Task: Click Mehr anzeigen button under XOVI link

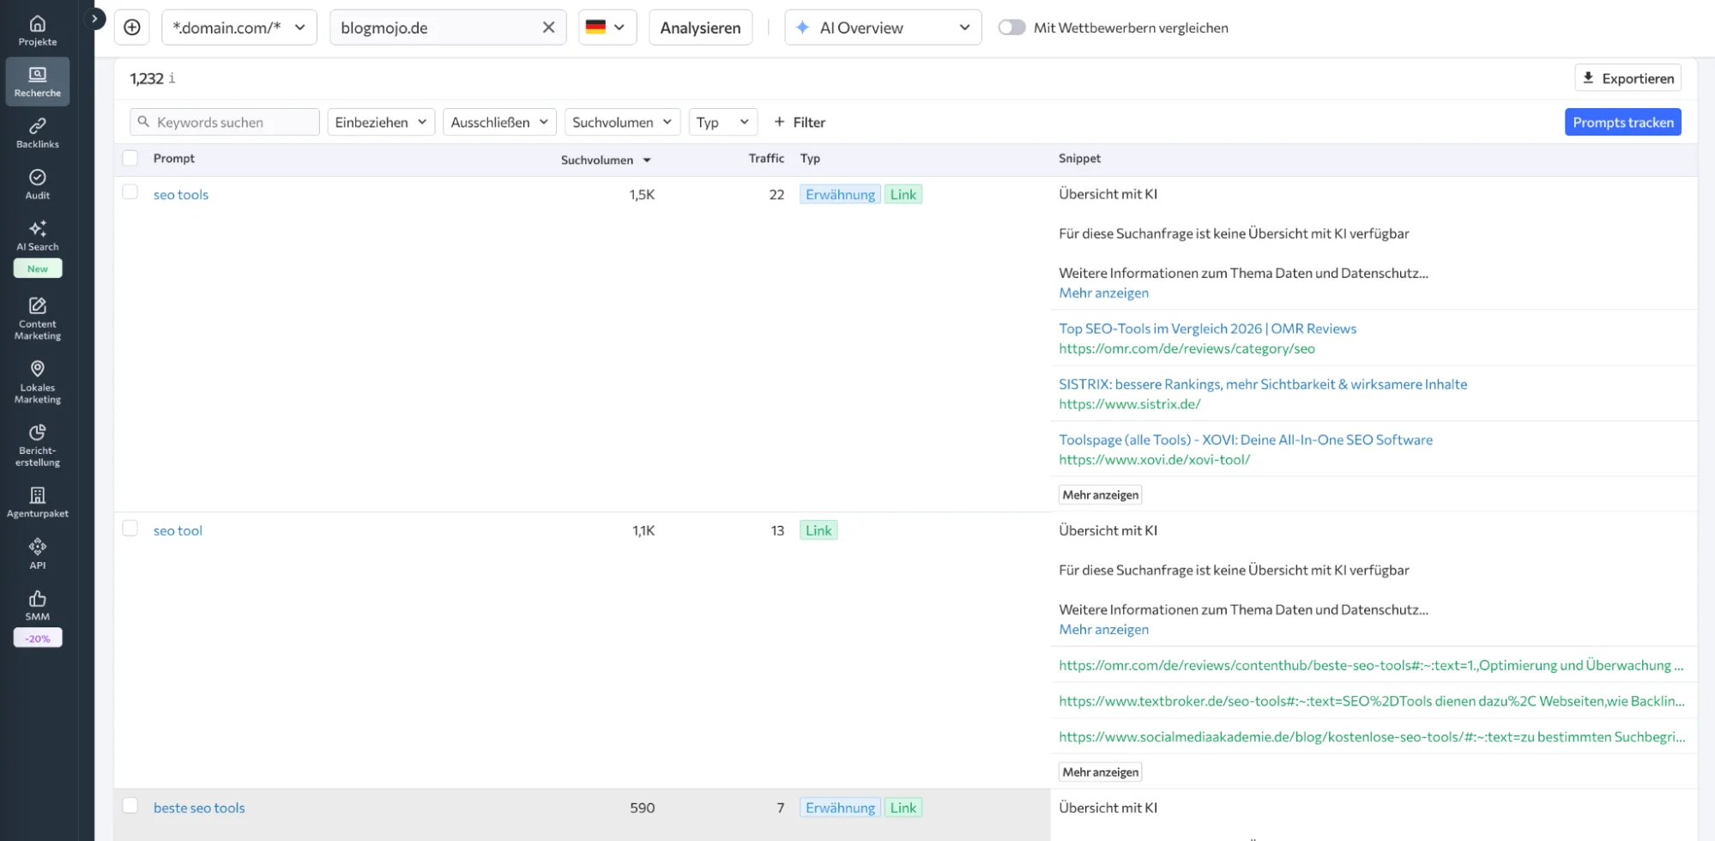Action: pyautogui.click(x=1100, y=495)
